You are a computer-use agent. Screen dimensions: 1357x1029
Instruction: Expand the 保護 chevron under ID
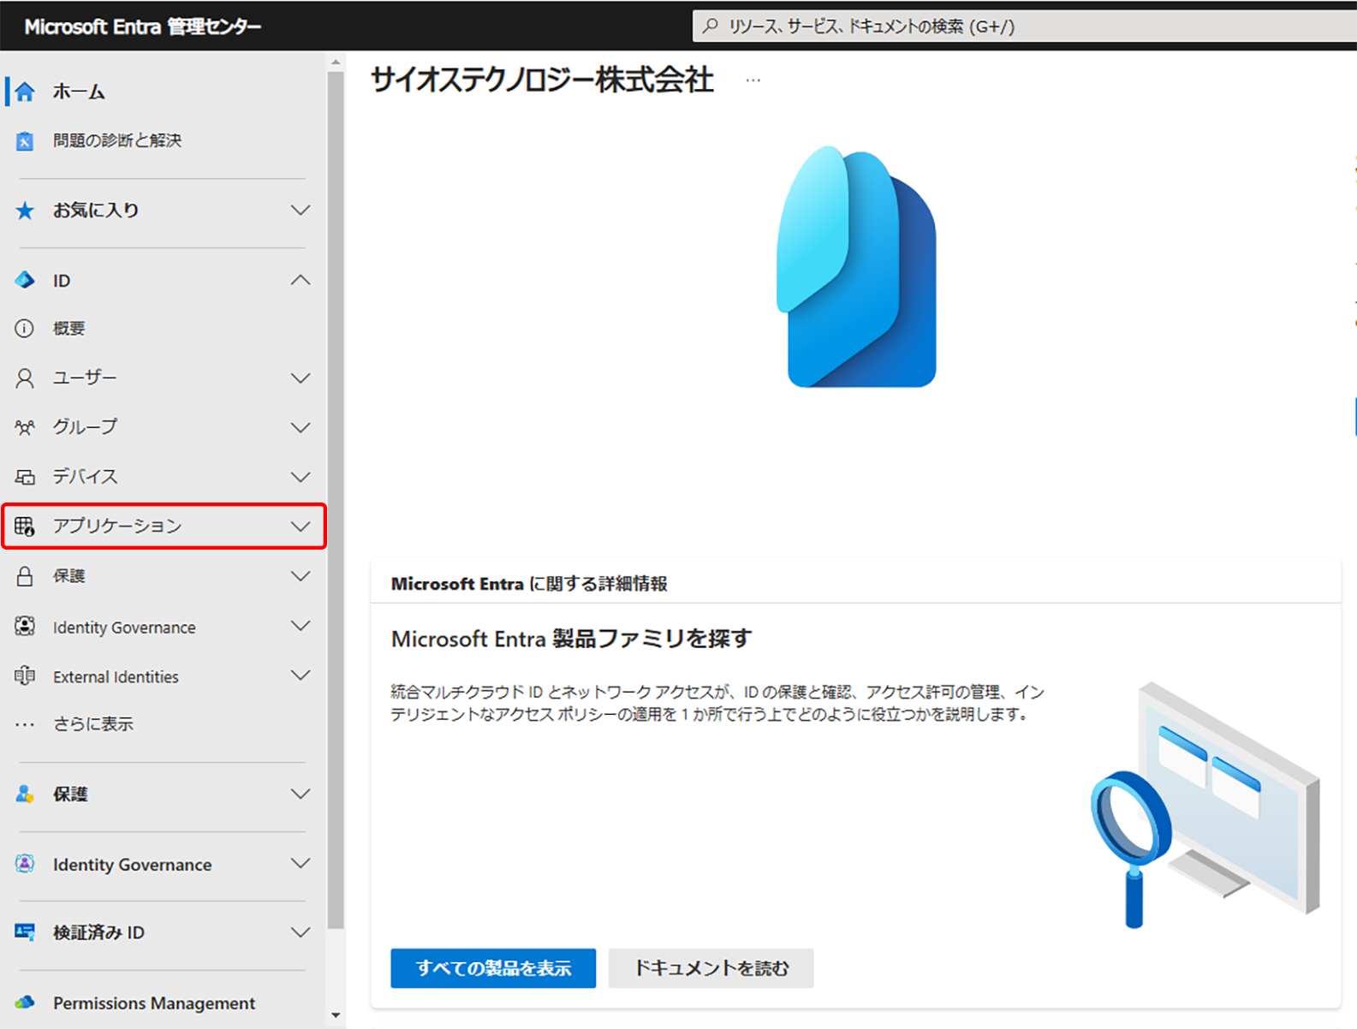[301, 576]
